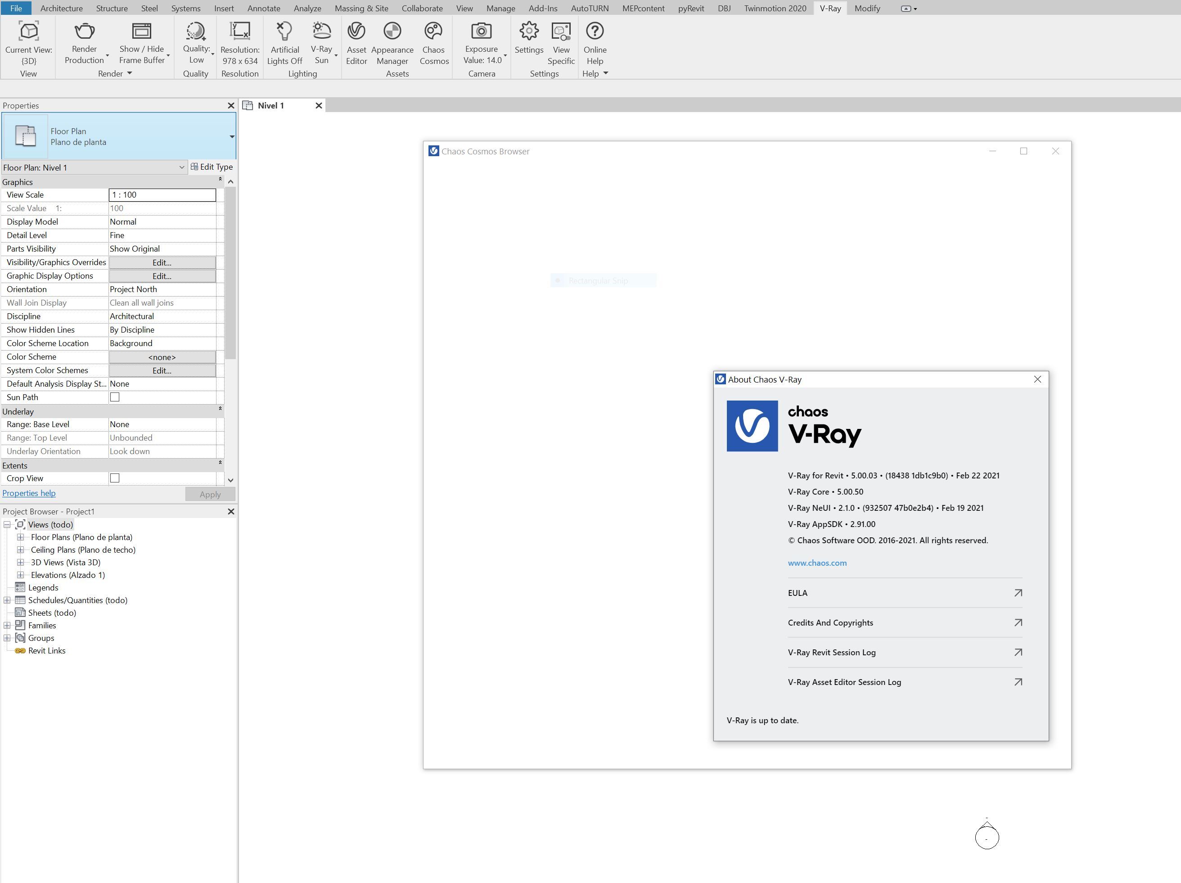
Task: Collapse the Views (todo) tree node
Action: tap(7, 524)
